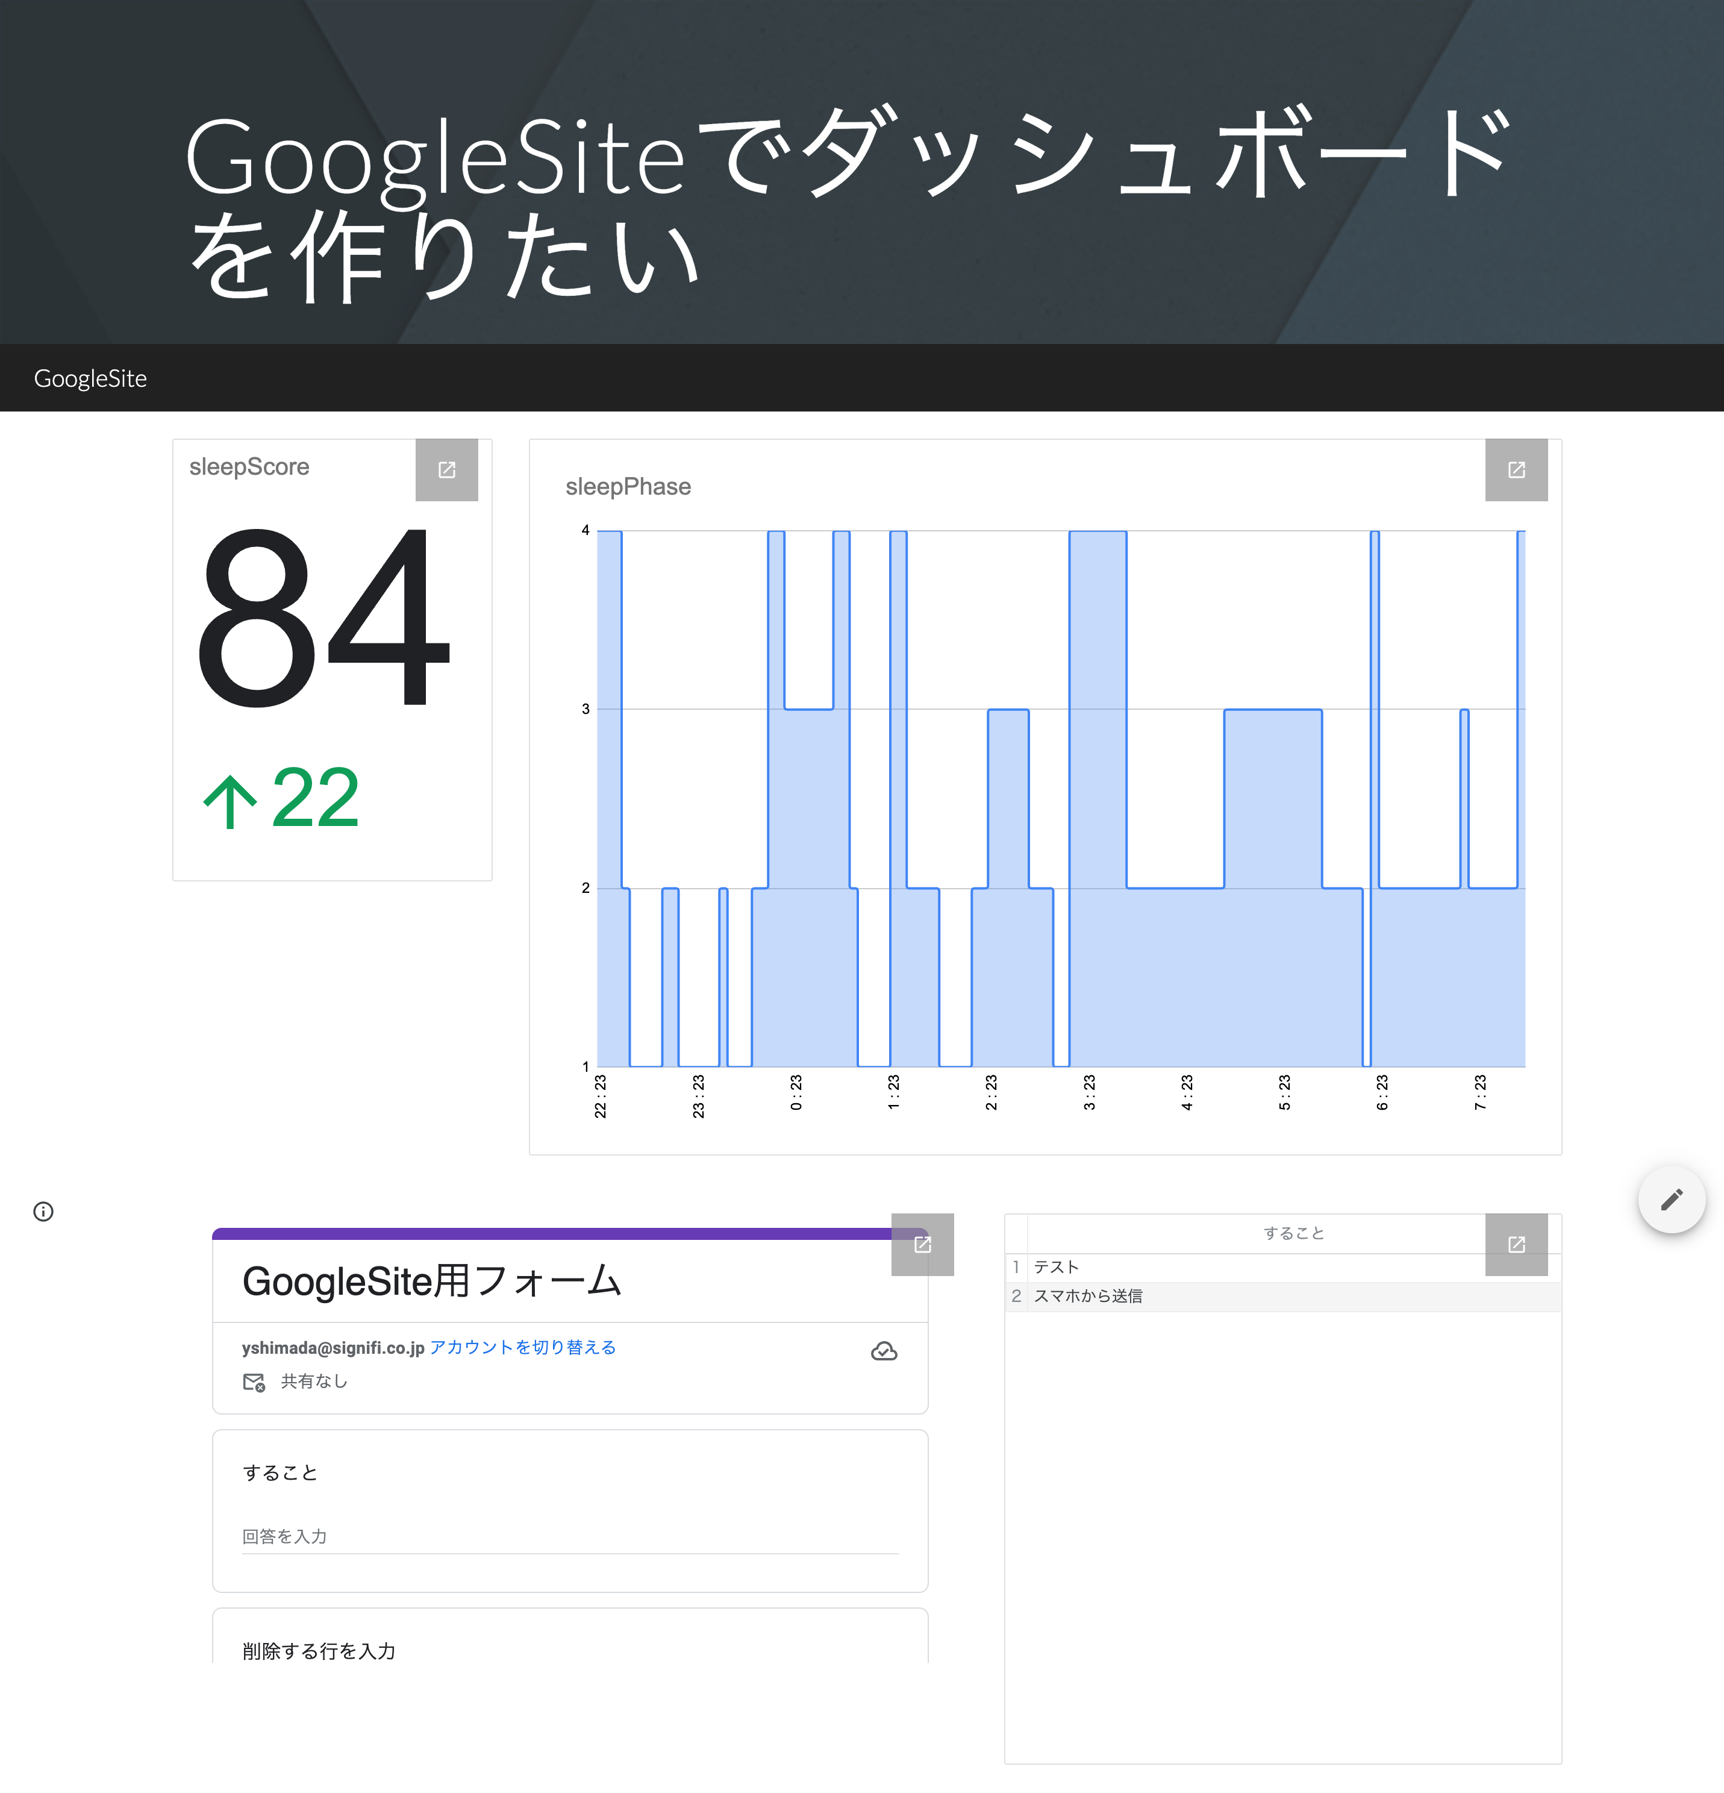Click the 削除する行を入力 question label
This screenshot has width=1724, height=1793.
[318, 1650]
